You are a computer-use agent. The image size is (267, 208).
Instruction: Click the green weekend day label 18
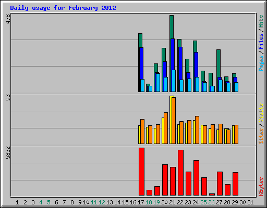coord(149,202)
